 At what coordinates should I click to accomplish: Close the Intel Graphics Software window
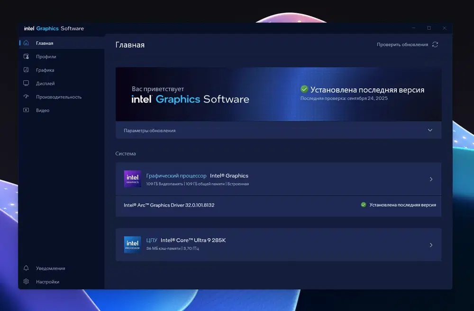445,28
